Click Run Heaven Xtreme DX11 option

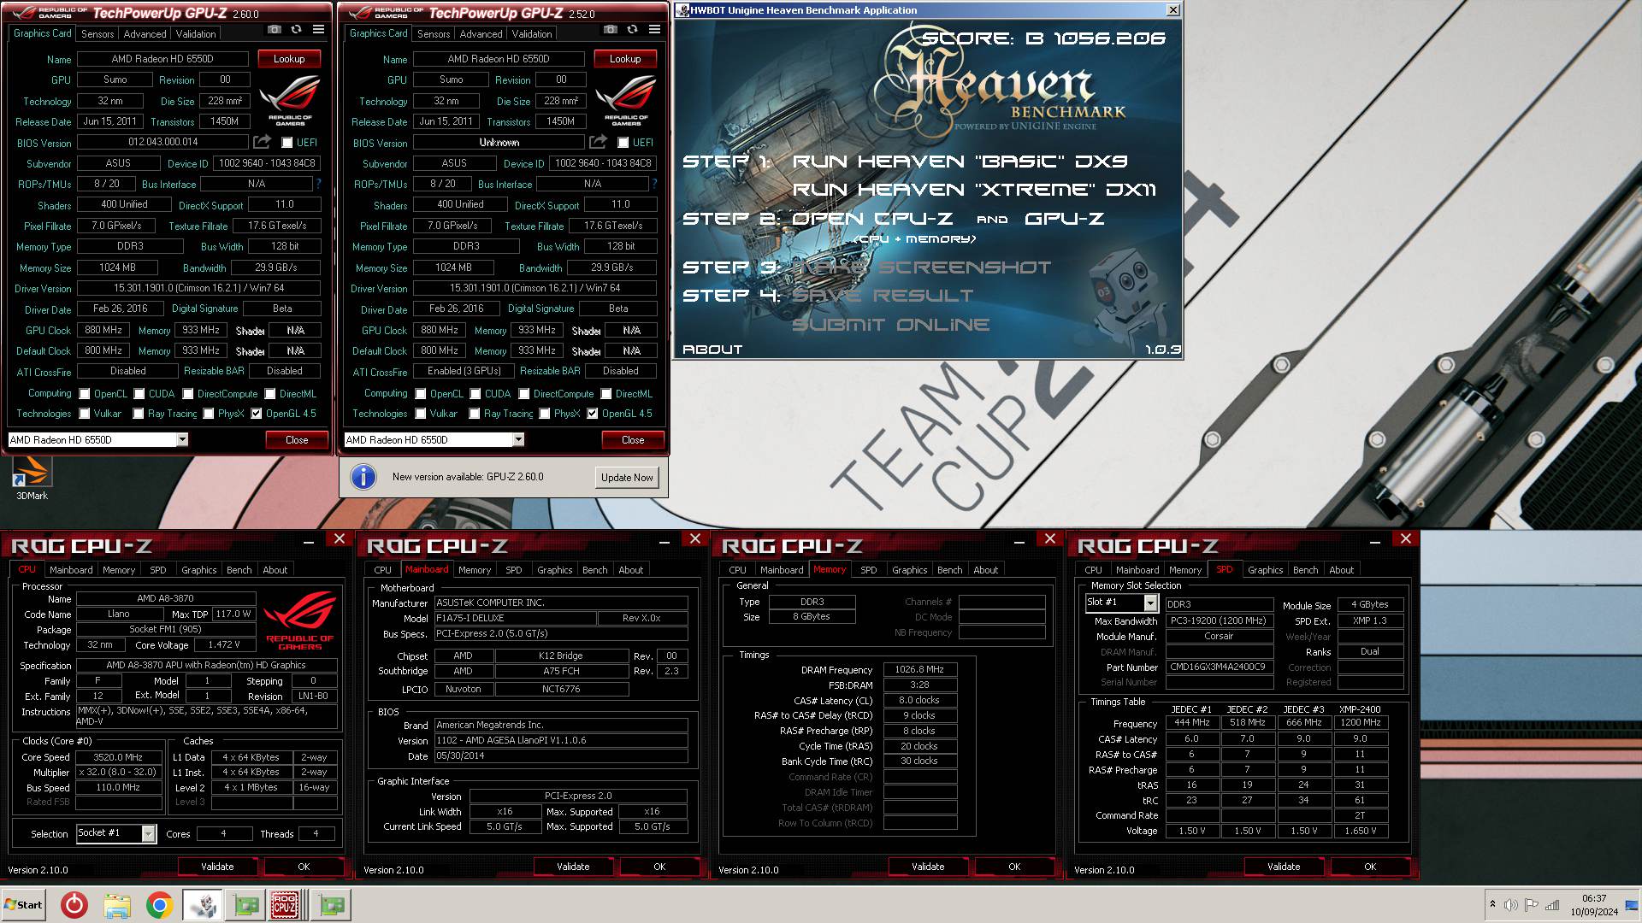click(974, 190)
